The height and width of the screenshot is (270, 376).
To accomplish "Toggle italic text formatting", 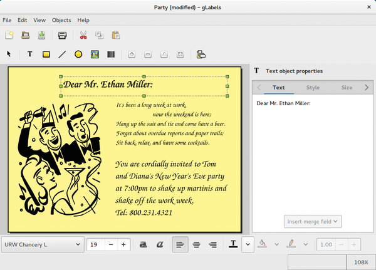I will point(160,244).
